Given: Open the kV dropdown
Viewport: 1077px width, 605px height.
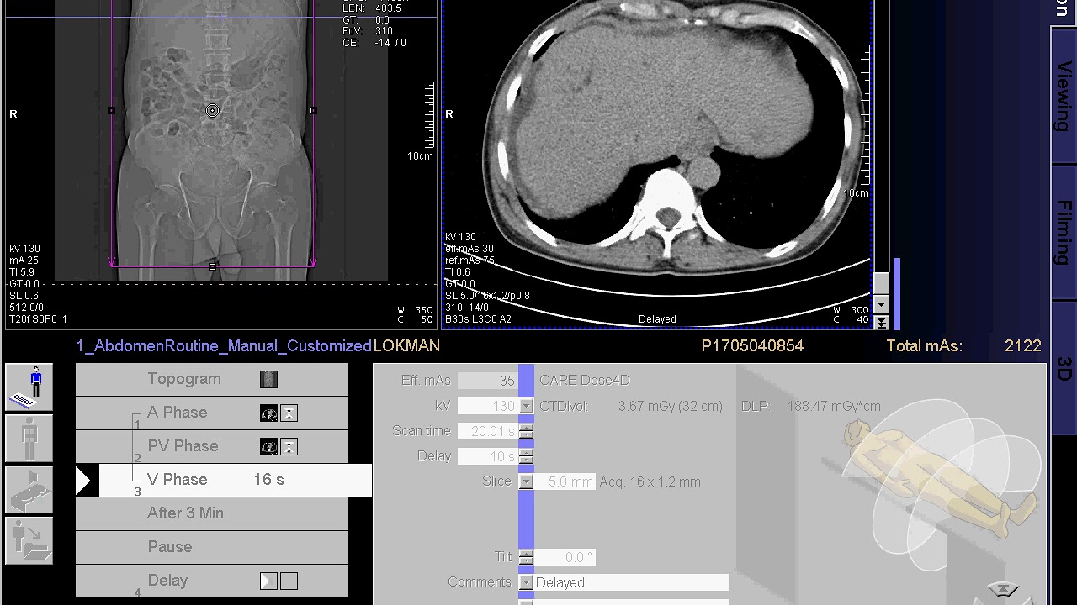Looking at the screenshot, I should [526, 406].
